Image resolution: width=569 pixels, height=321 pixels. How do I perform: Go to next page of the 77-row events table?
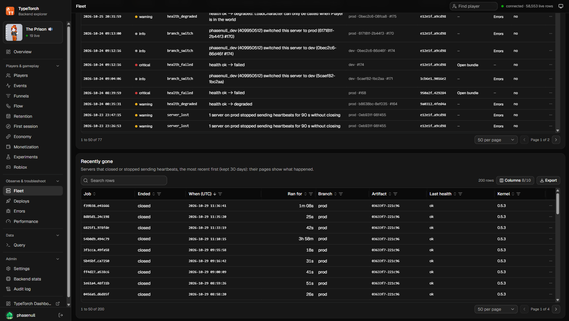click(x=556, y=140)
